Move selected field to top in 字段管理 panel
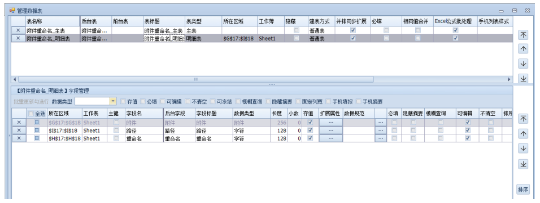The height and width of the screenshot is (203, 540). pyautogui.click(x=523, y=119)
